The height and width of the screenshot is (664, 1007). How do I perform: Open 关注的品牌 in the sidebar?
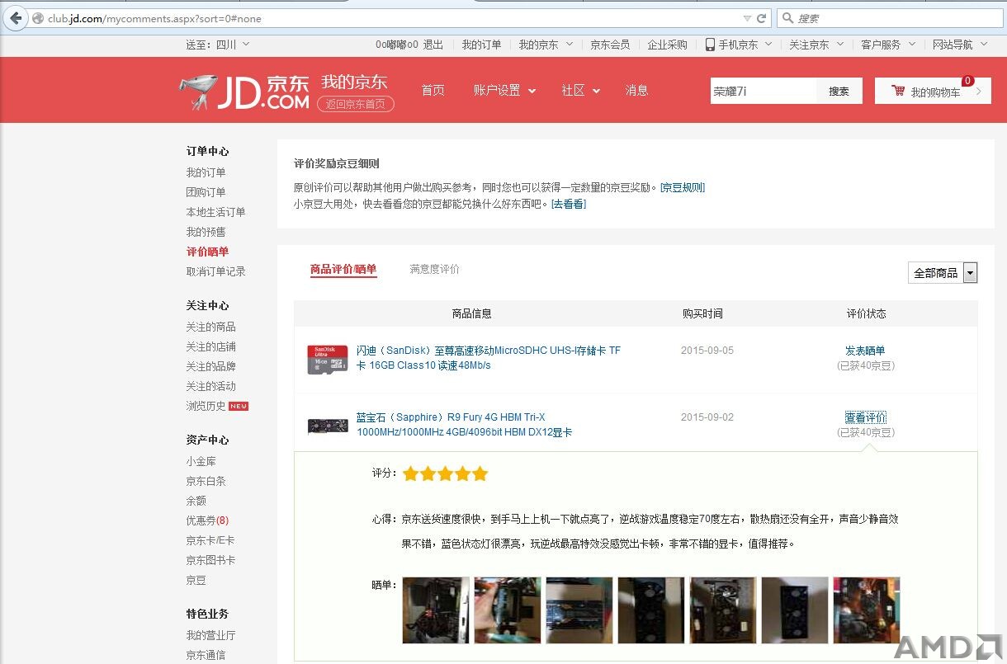(210, 366)
